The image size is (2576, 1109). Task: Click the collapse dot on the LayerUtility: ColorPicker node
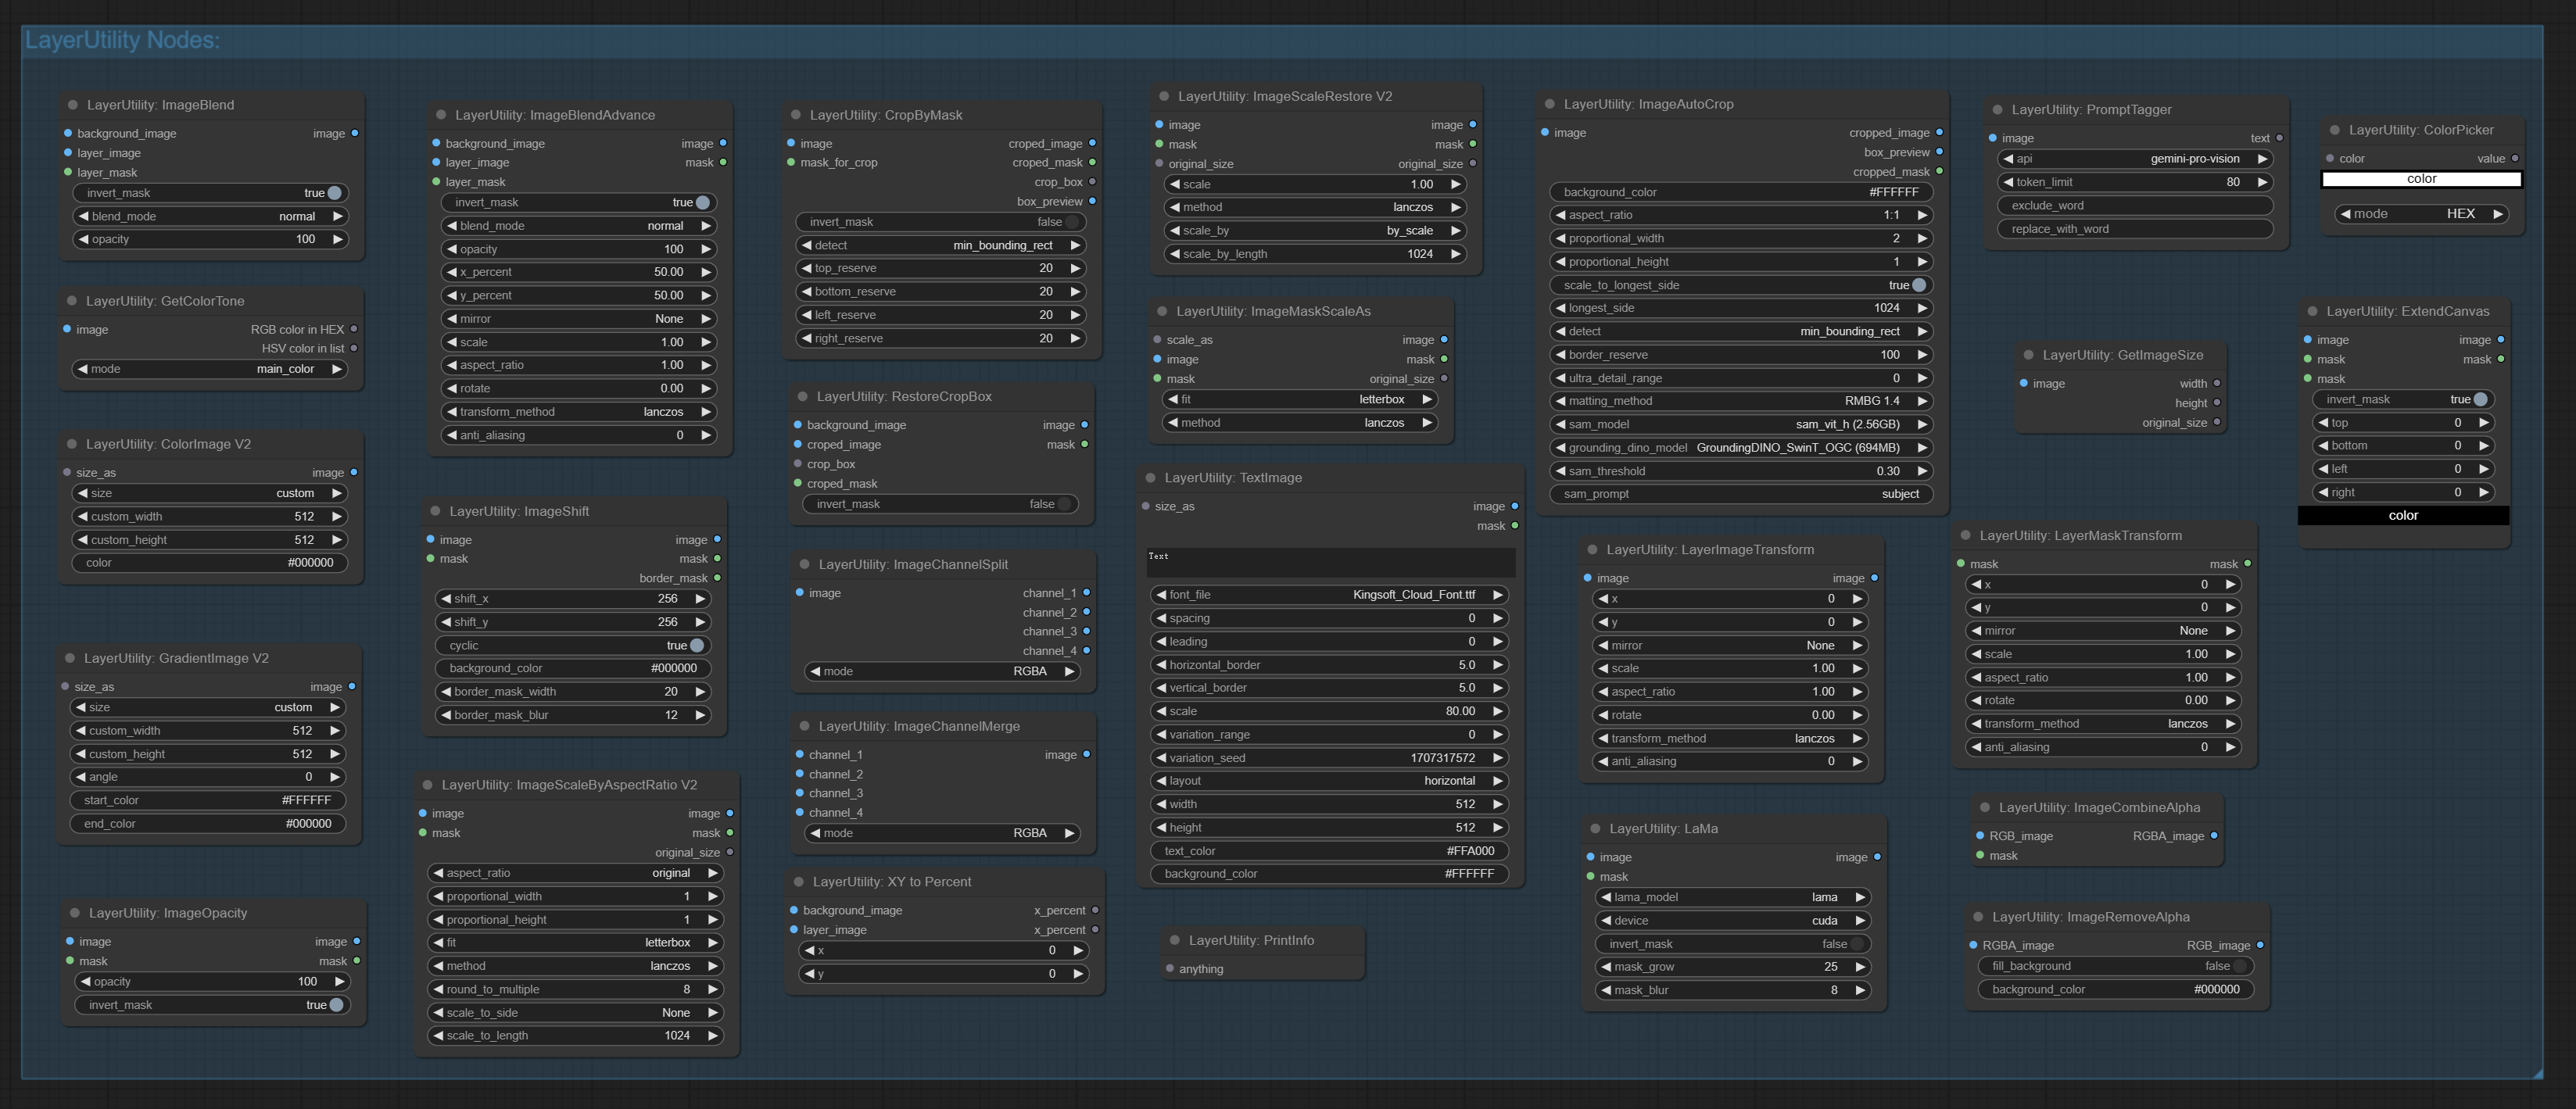[2335, 130]
